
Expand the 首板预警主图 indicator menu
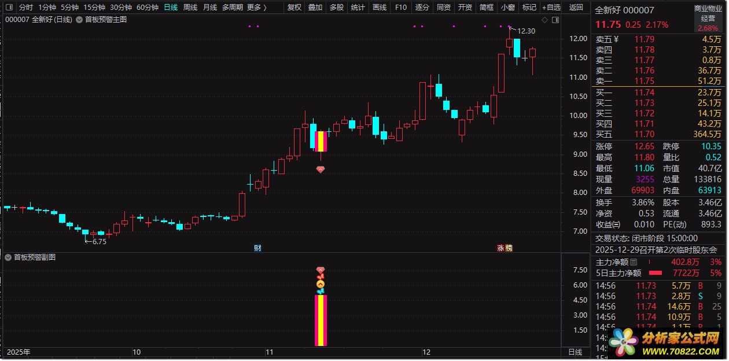(79, 19)
